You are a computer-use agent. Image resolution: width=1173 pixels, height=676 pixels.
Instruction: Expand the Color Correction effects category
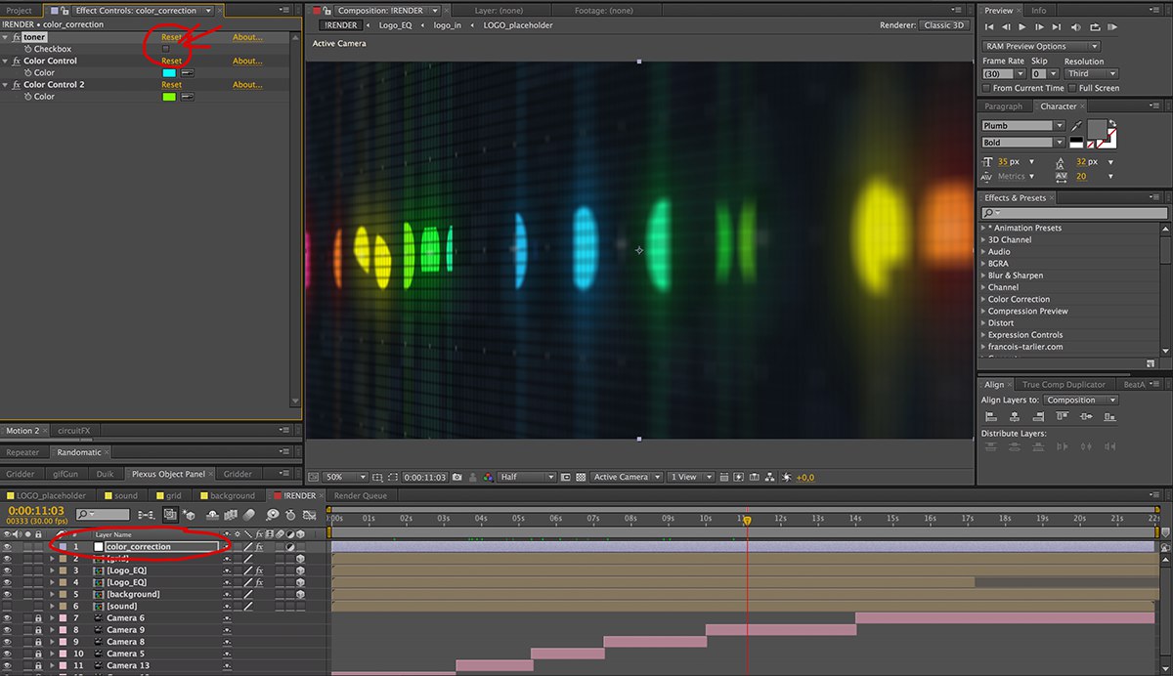click(982, 299)
